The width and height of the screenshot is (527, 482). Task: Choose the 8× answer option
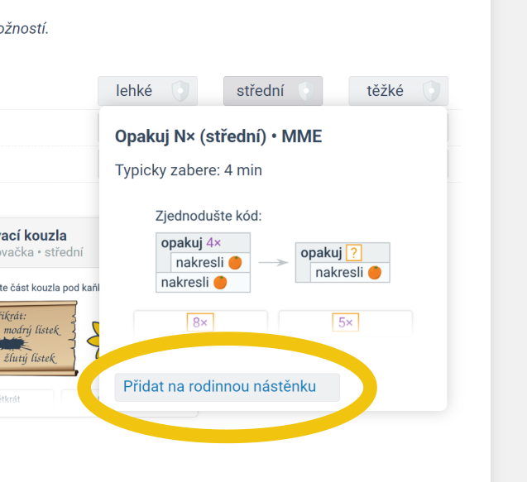[x=200, y=322]
